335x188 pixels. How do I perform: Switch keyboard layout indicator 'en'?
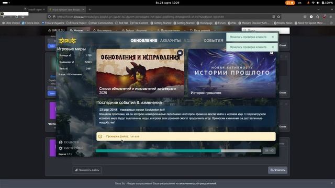(300, 3)
